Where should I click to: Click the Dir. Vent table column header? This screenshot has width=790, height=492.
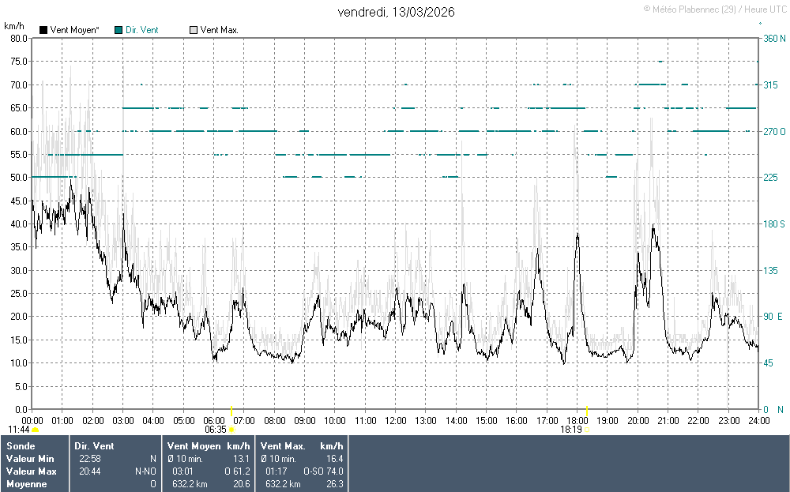94,446
